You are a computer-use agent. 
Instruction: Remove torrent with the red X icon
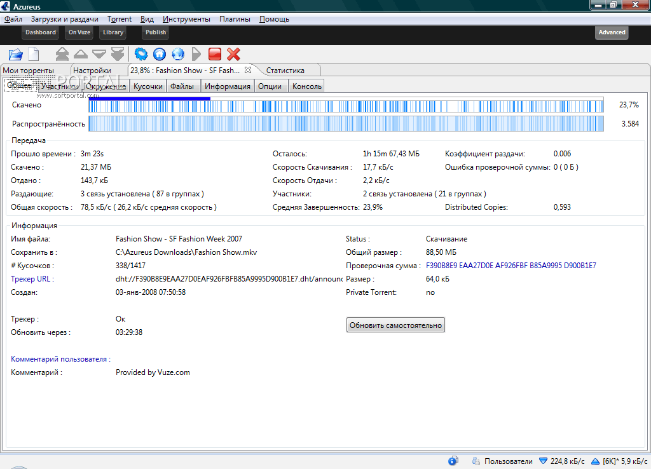(x=234, y=54)
